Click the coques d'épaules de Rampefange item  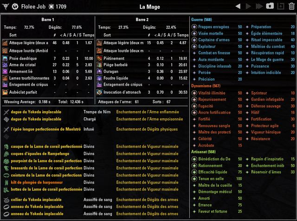40,154
